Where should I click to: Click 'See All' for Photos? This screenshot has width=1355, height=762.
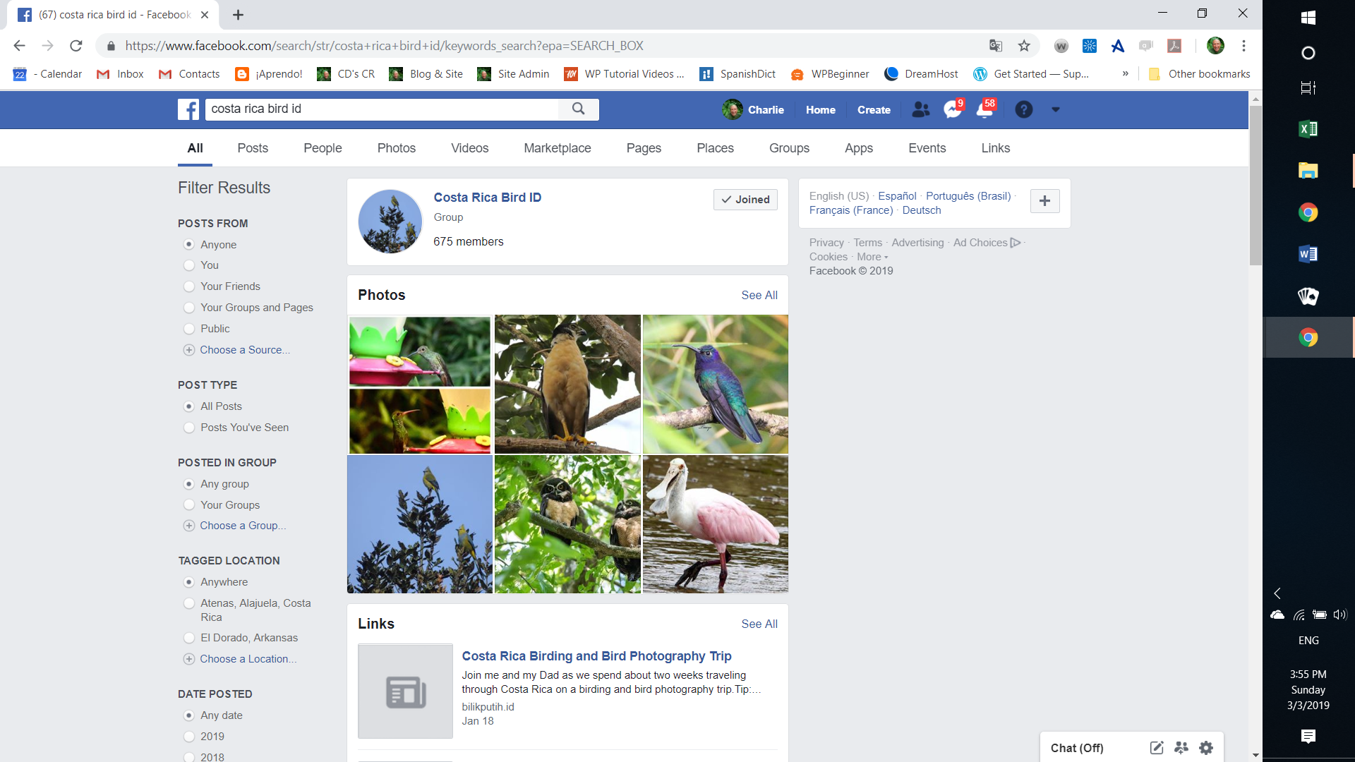759,295
